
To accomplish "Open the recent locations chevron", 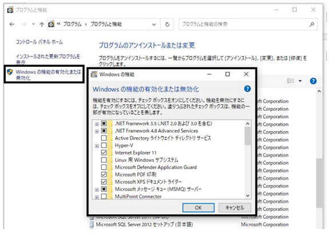I will click(x=34, y=24).
